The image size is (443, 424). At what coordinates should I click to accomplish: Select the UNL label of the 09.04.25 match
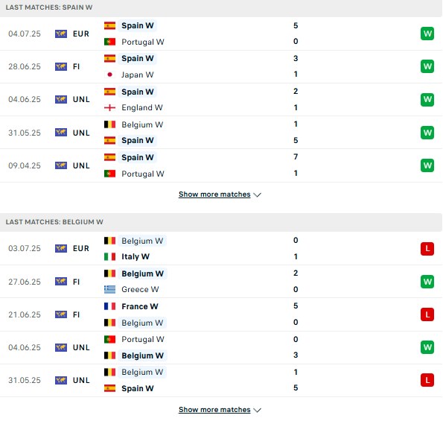coord(81,165)
